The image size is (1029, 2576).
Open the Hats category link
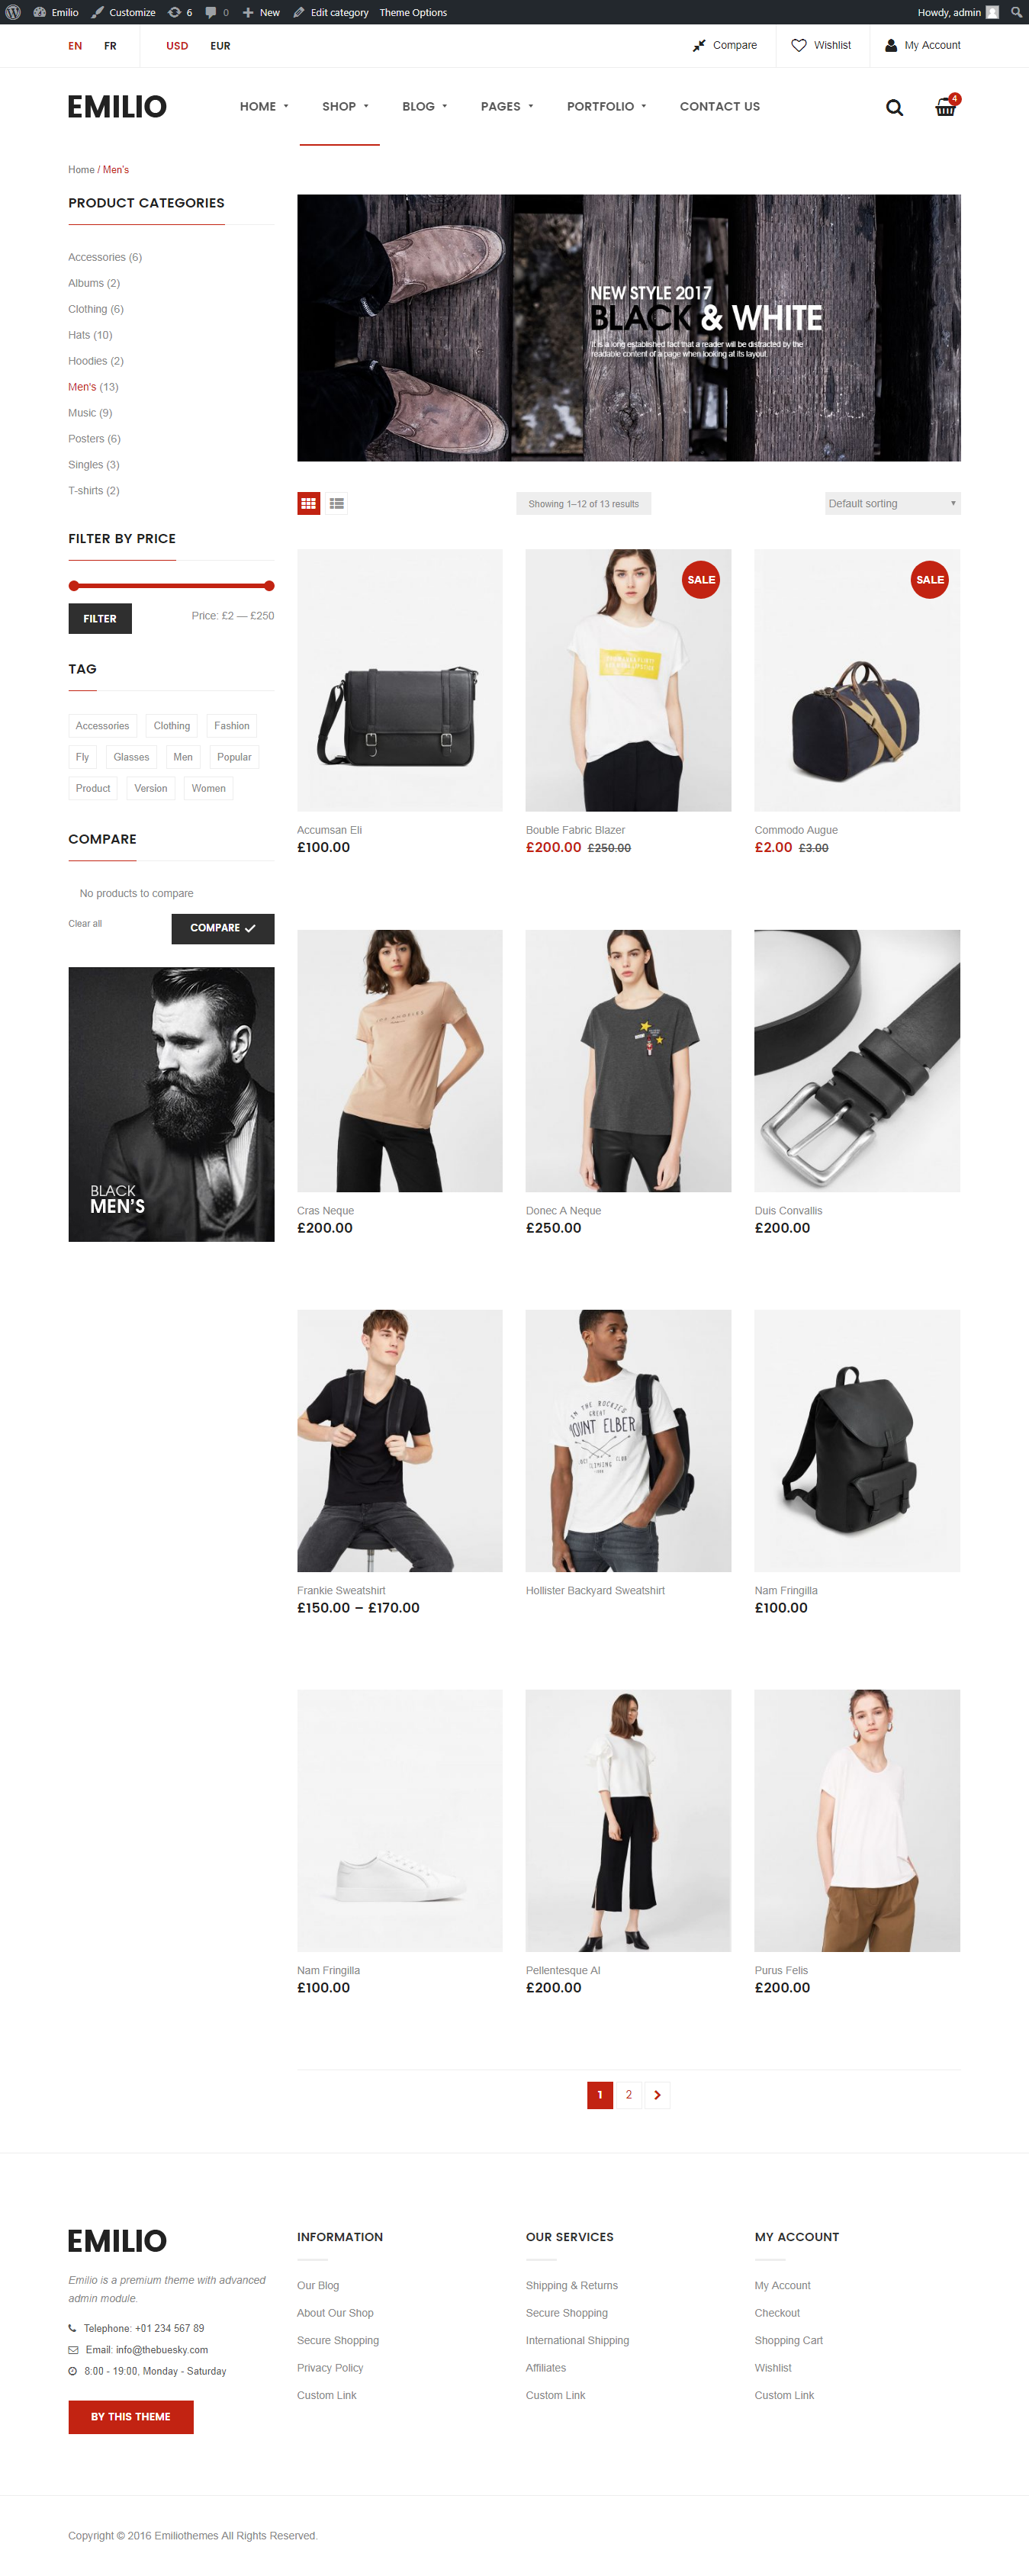pos(90,335)
